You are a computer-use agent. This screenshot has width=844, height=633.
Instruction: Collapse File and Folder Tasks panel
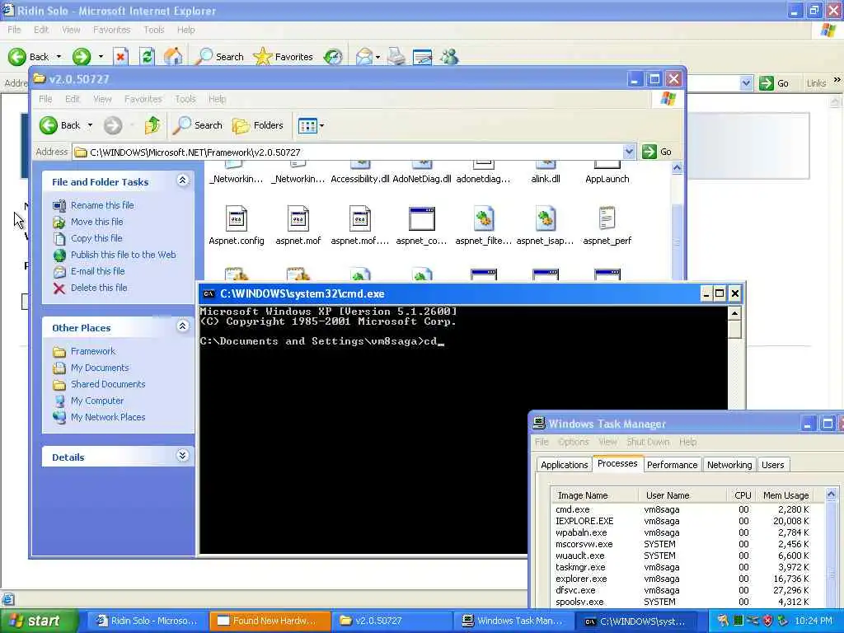[x=182, y=181]
